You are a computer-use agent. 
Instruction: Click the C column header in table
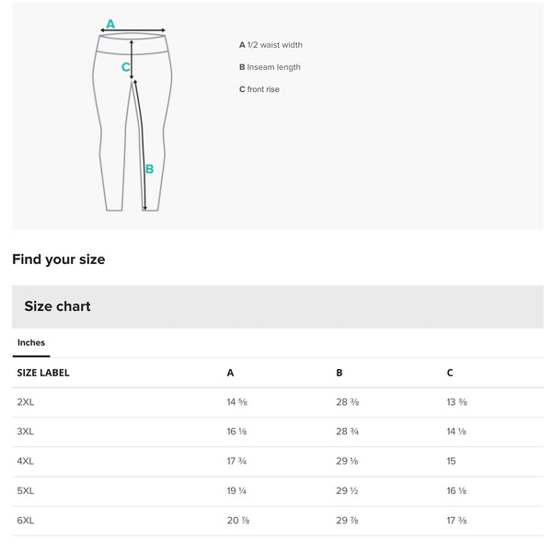point(450,373)
